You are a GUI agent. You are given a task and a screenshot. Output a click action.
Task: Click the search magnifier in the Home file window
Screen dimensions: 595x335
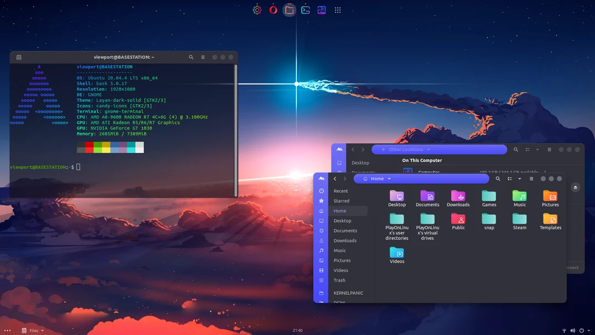pyautogui.click(x=498, y=179)
